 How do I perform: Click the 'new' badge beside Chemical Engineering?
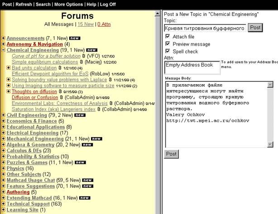pyautogui.click(x=91, y=50)
